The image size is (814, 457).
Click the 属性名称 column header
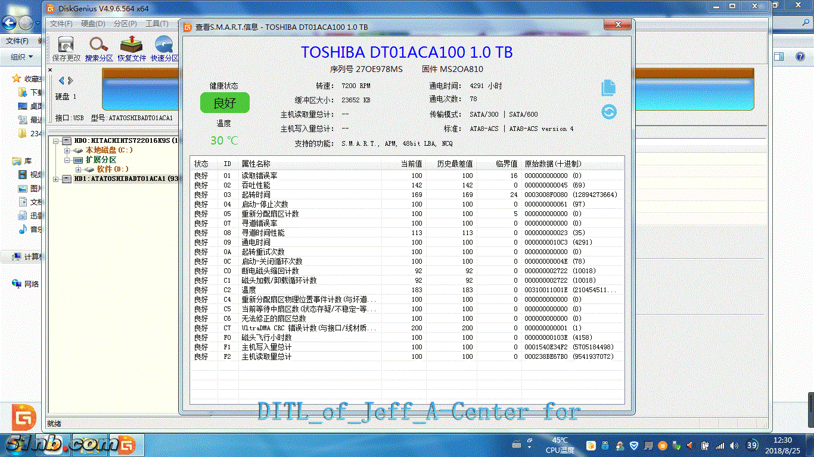click(256, 164)
